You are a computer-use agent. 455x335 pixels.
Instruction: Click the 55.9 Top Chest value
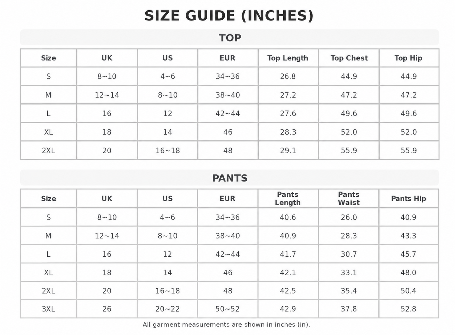pos(349,150)
